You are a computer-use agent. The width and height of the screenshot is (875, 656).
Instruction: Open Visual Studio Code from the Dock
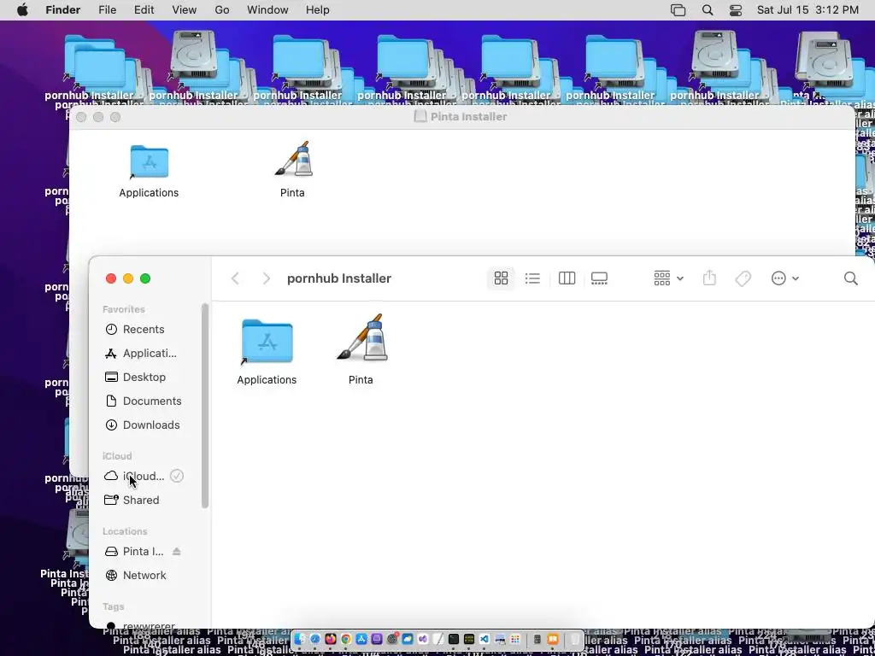tap(484, 639)
